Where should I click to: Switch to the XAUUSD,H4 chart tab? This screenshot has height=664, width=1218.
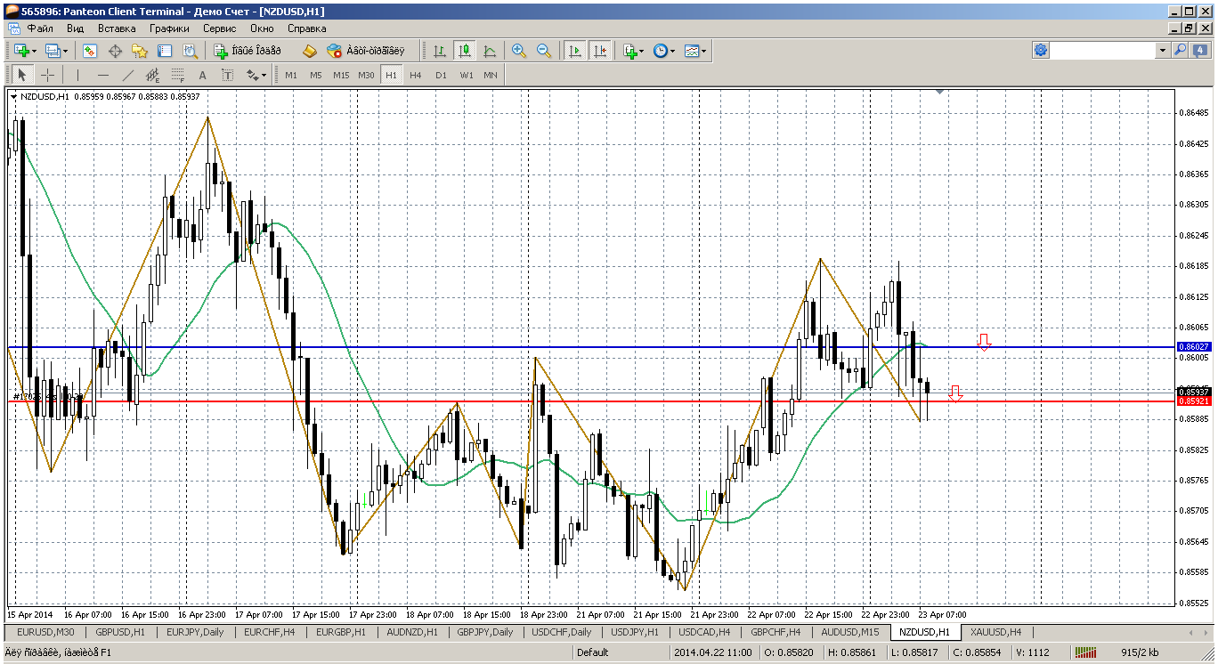coord(995,632)
